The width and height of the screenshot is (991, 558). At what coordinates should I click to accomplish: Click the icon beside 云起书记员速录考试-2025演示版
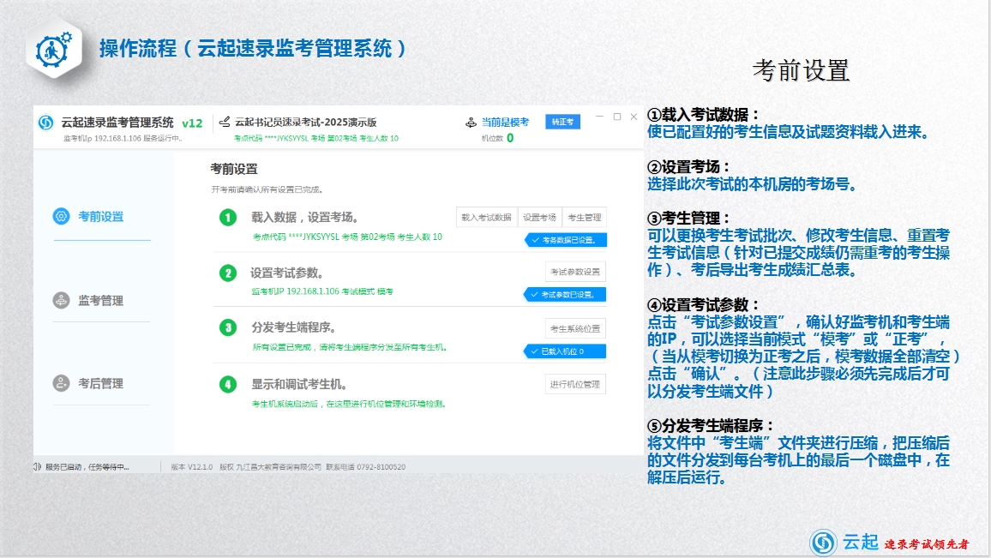tap(225, 122)
